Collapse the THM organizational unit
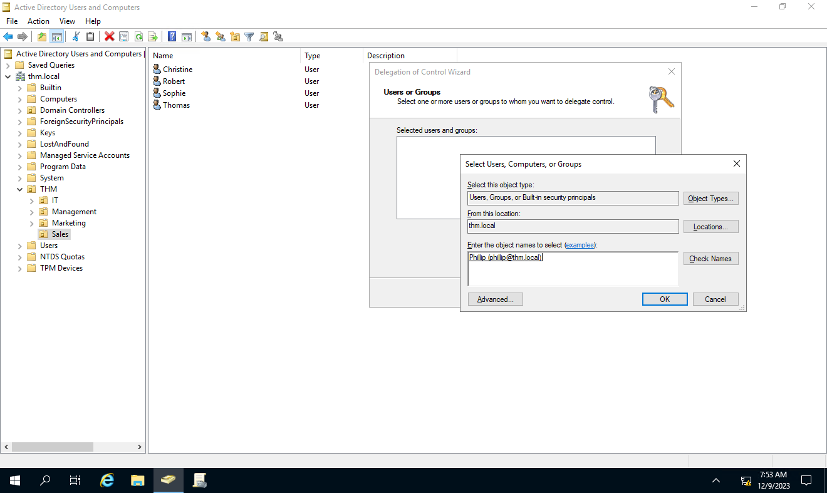The width and height of the screenshot is (827, 493). pos(19,189)
